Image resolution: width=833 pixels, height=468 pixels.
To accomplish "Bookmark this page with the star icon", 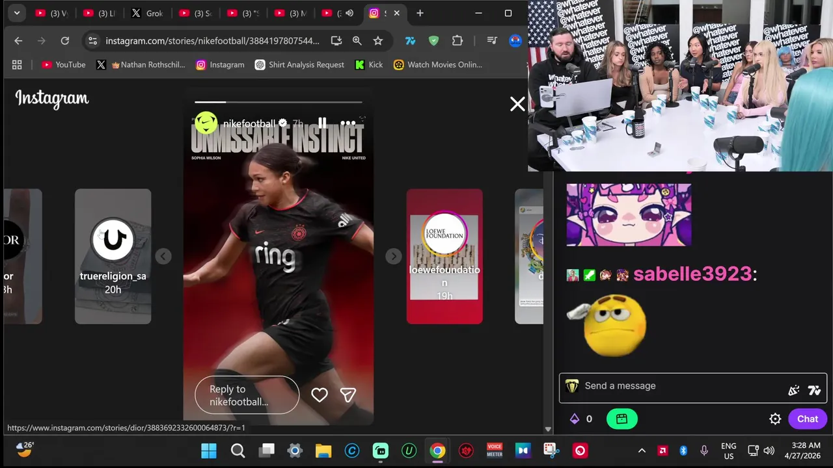I will click(377, 40).
